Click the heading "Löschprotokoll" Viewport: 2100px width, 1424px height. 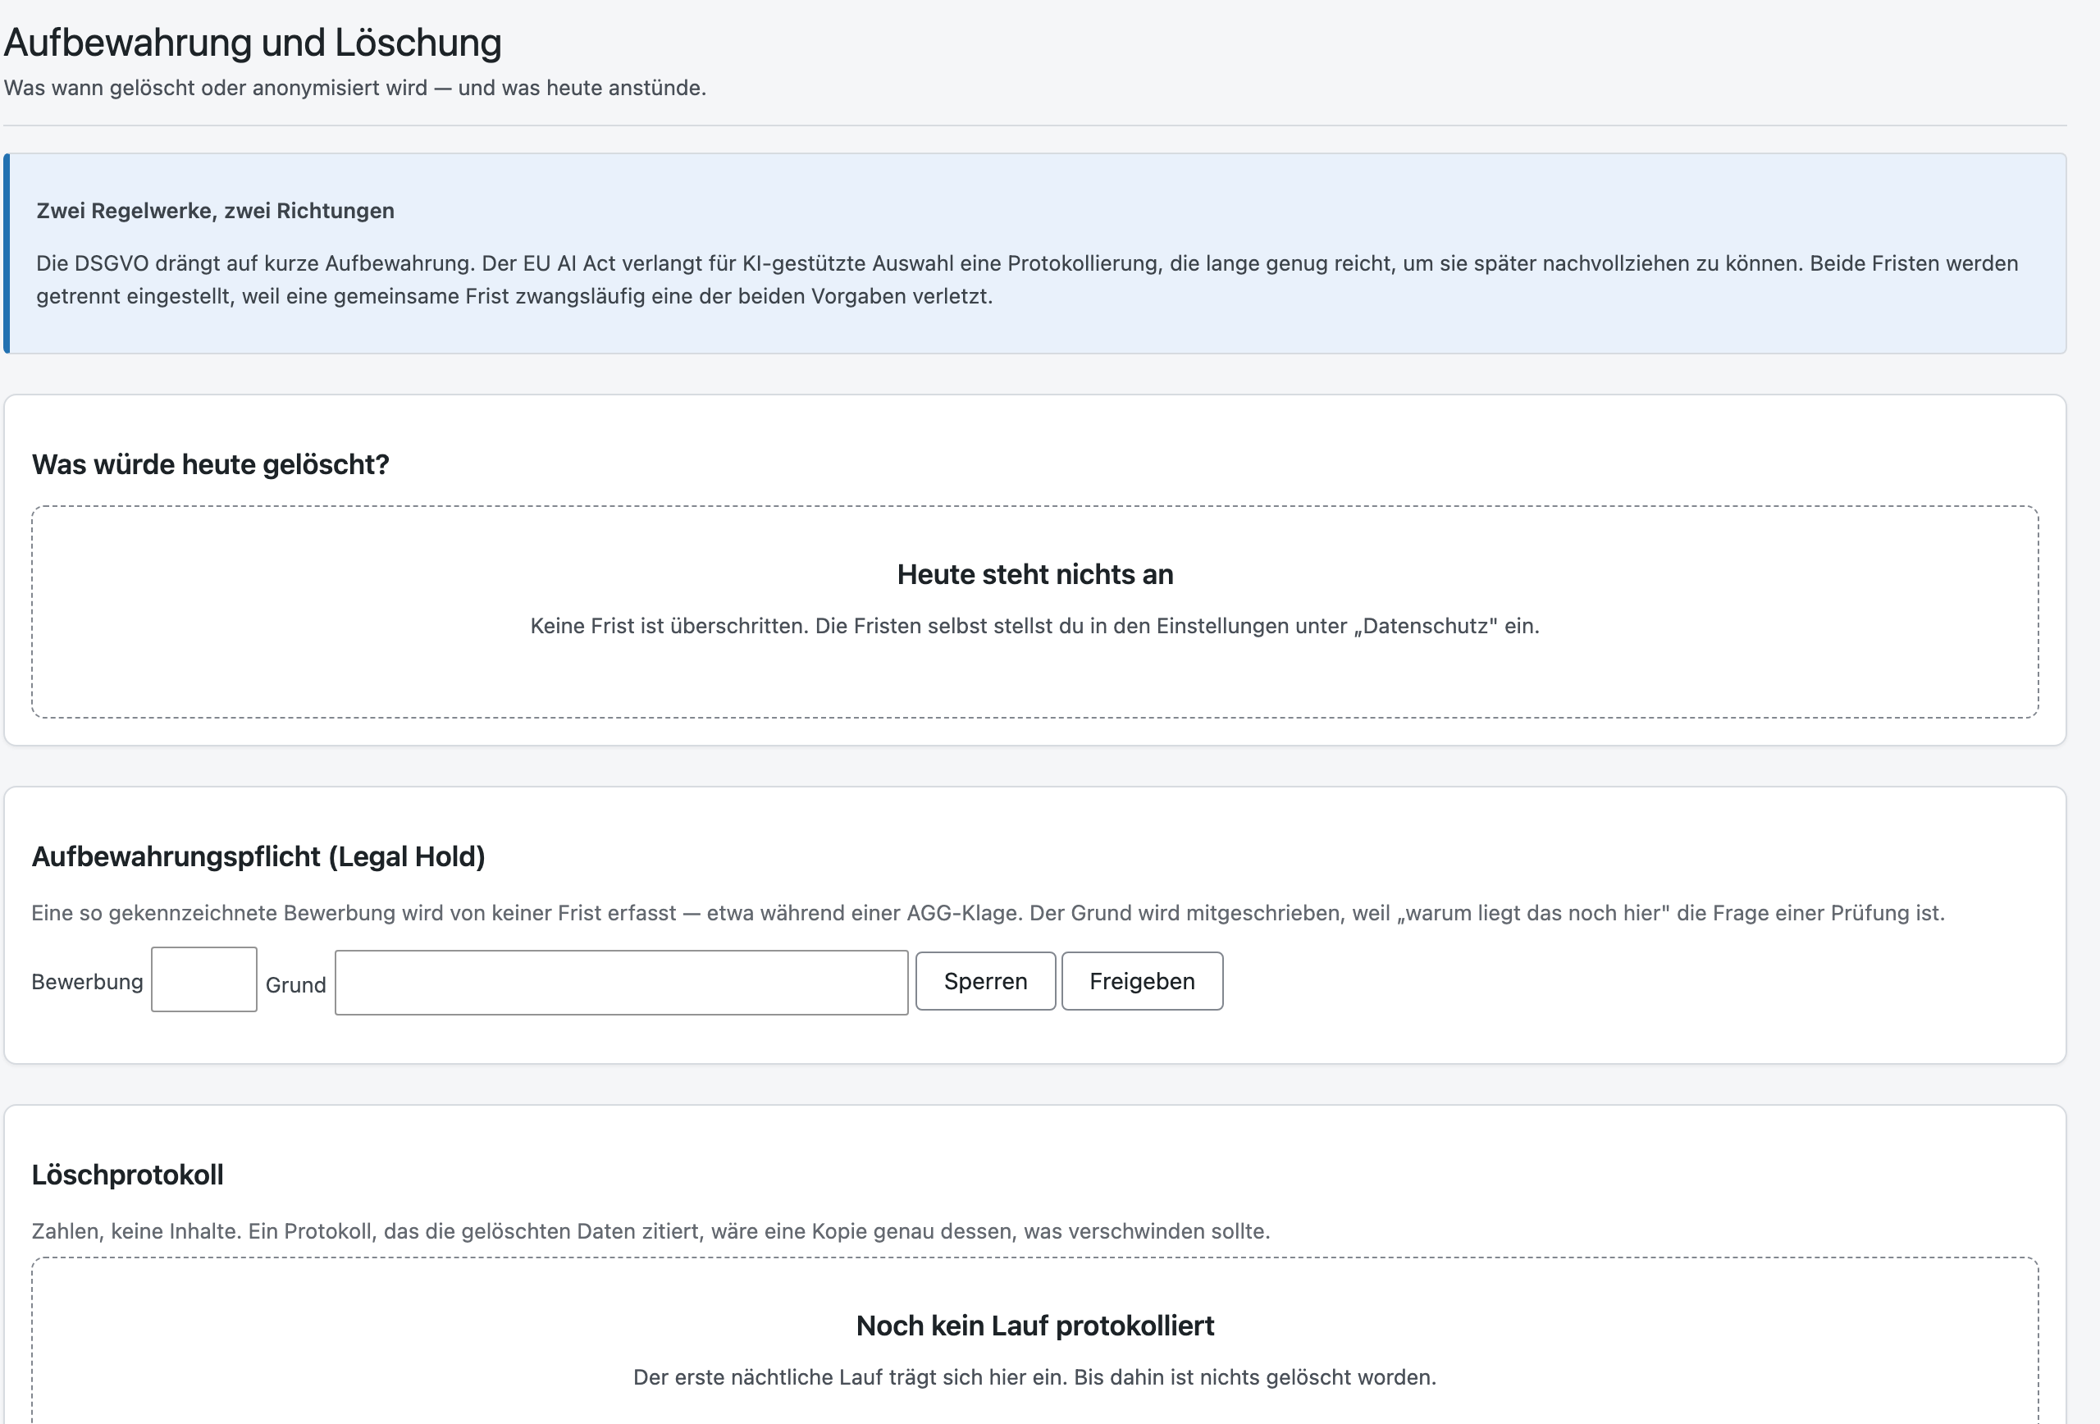[127, 1175]
